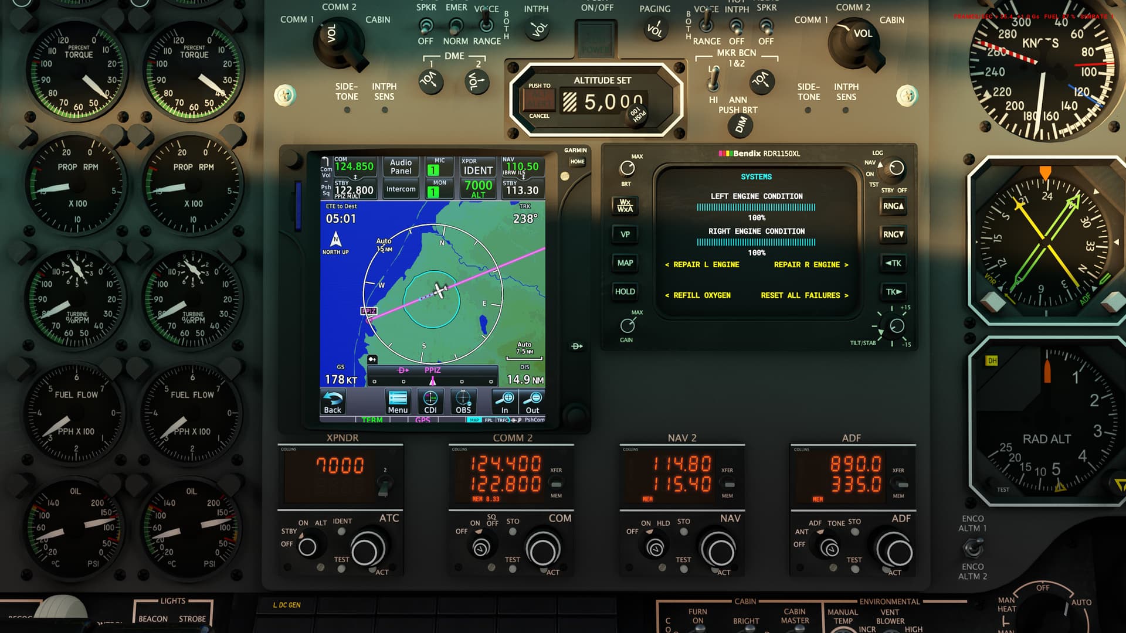This screenshot has width=1126, height=633.
Task: Select the REPAIR R ENGINE arrow option
Action: (810, 265)
